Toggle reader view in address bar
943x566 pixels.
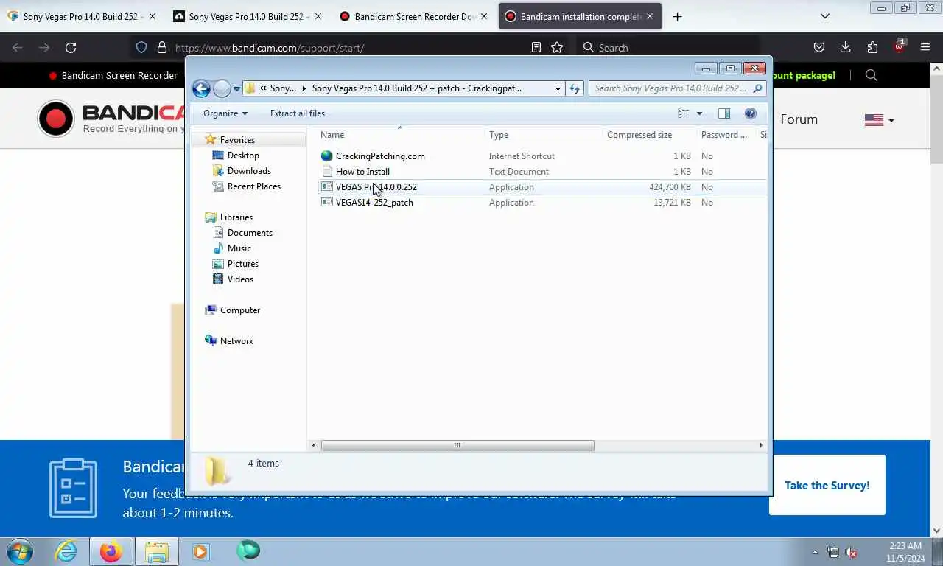point(536,48)
